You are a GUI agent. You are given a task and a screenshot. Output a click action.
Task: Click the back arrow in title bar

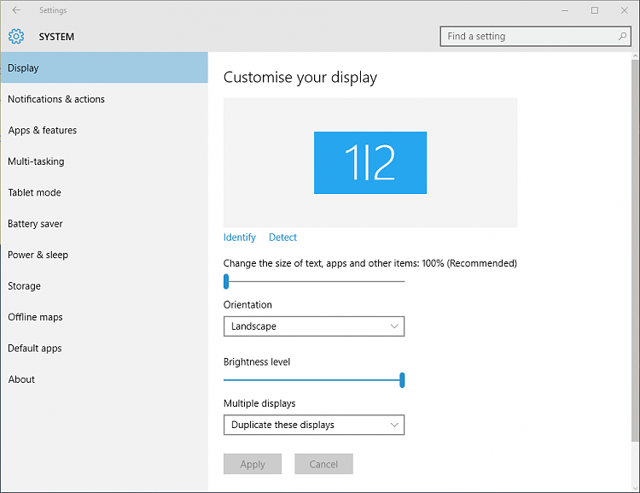(16, 10)
